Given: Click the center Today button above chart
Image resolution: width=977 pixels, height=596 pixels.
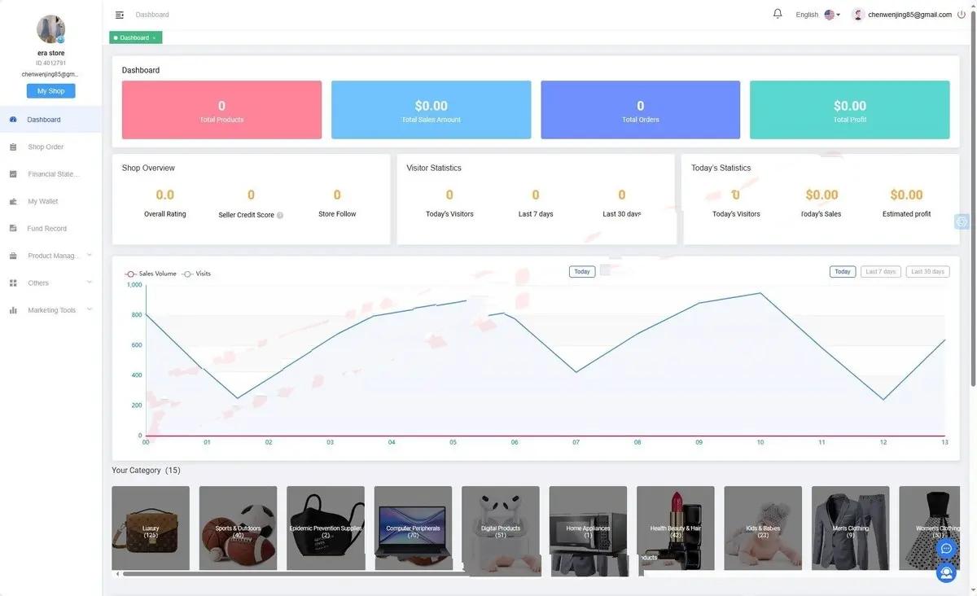Looking at the screenshot, I should coord(582,272).
